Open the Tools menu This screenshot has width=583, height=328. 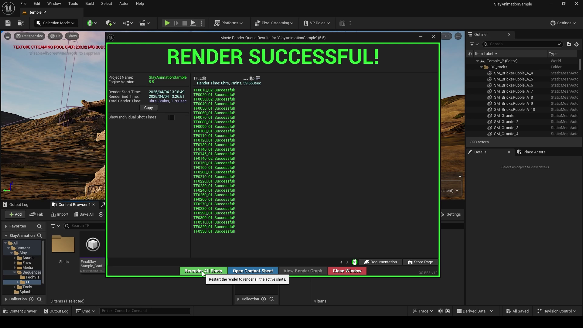(73, 4)
